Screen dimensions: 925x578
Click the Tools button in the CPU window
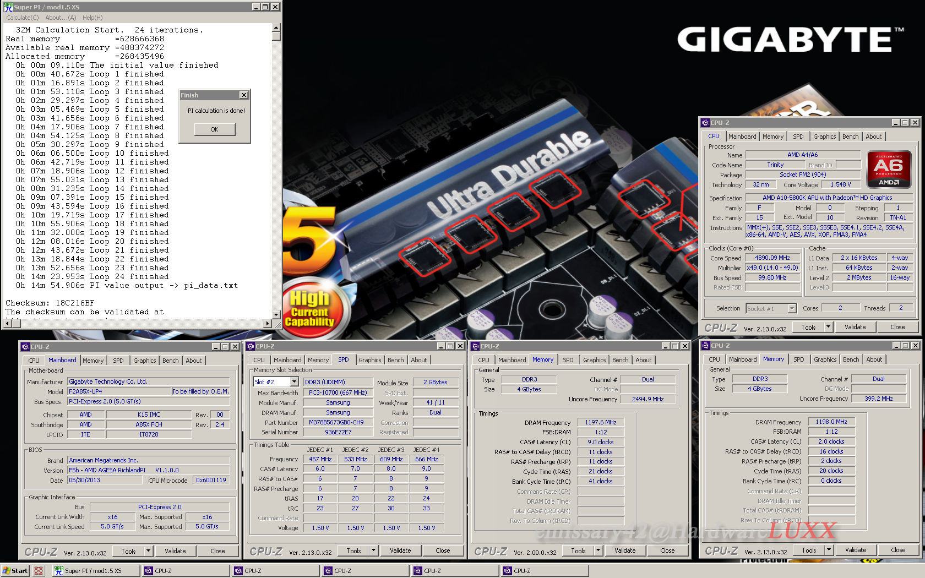tap(808, 327)
